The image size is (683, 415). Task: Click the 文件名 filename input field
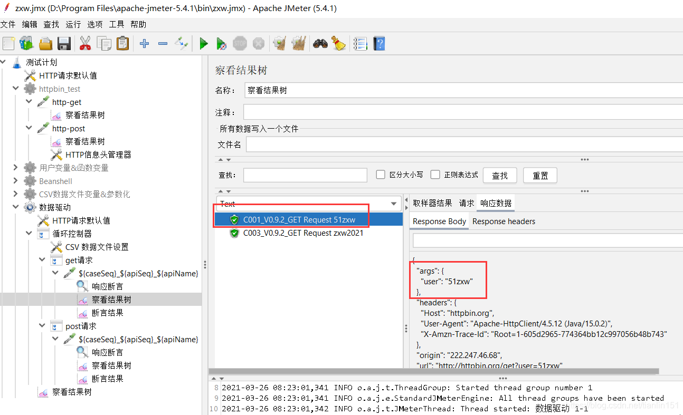coord(464,144)
